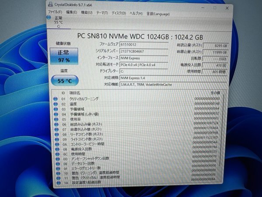
Task: Click status icon of row 0A コントローラービジー時間
Action: [x=57, y=144]
